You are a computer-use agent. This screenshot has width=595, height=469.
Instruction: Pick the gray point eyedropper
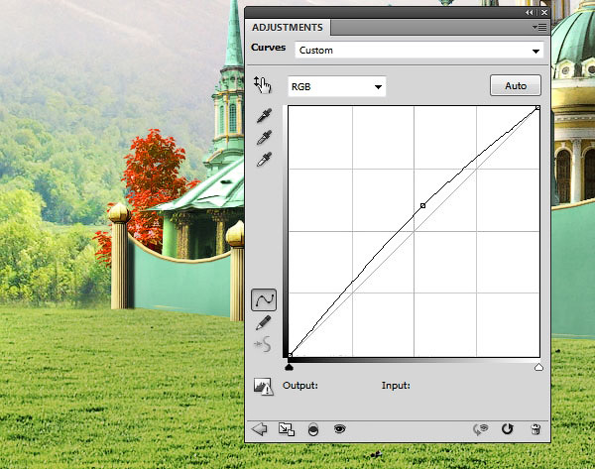coord(264,137)
